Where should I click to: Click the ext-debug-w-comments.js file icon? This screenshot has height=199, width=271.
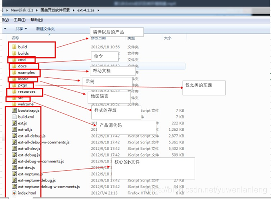[x=14, y=161]
